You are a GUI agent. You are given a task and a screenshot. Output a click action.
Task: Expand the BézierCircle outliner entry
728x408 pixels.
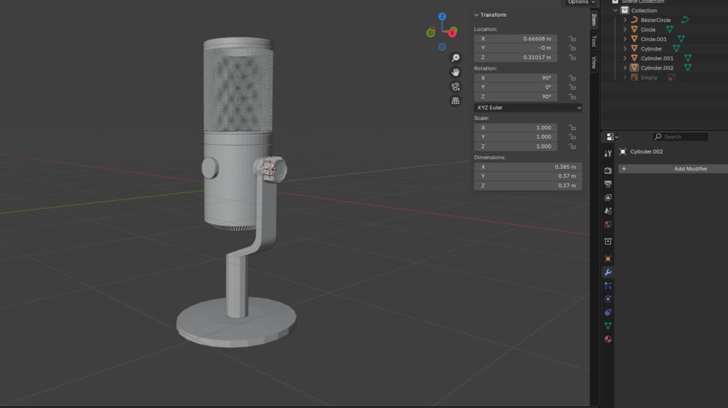625,20
